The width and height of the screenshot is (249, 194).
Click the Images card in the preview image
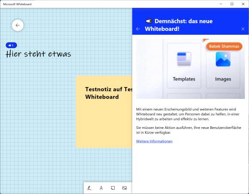223,66
